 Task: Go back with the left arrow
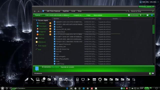point(35,11)
